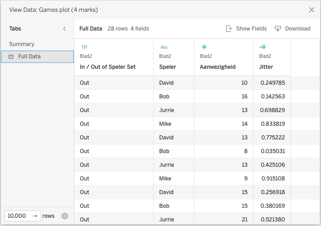Close the View Data dialog

click(x=311, y=10)
